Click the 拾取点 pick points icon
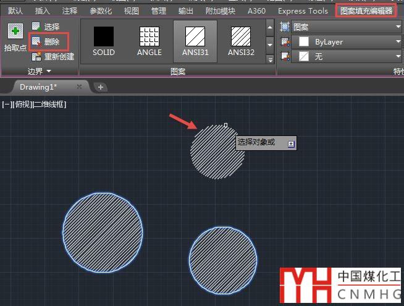Image resolution: width=404 pixels, height=306 pixels. pos(15,32)
